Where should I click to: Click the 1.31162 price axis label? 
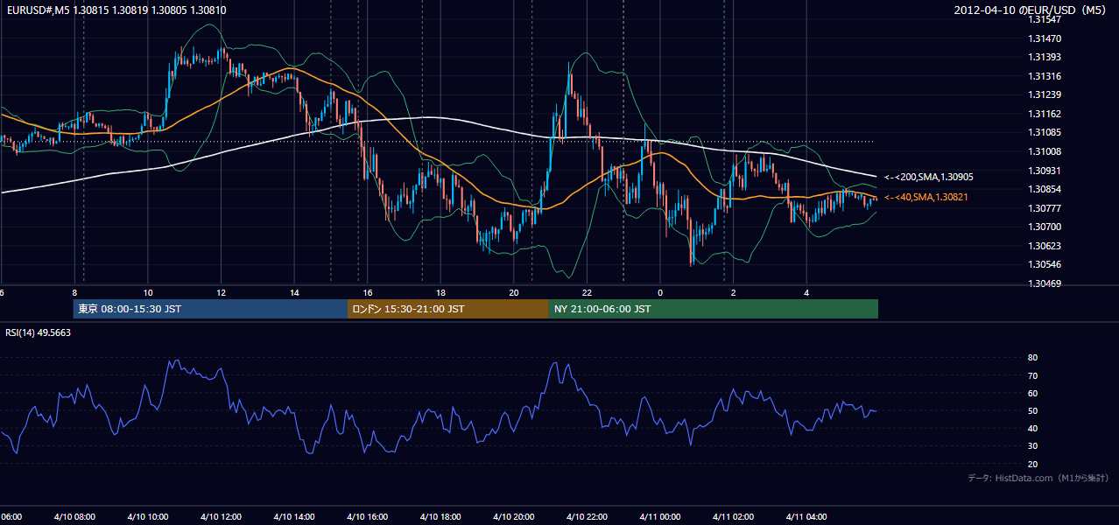1044,114
